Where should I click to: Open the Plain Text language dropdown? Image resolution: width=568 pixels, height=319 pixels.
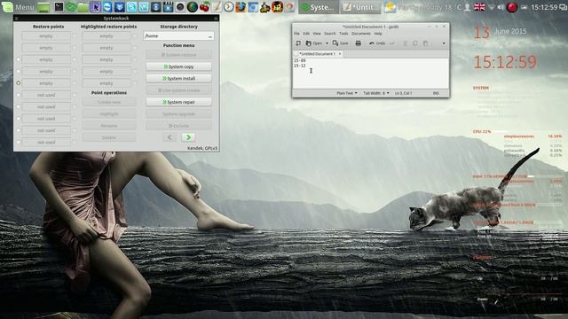click(347, 93)
